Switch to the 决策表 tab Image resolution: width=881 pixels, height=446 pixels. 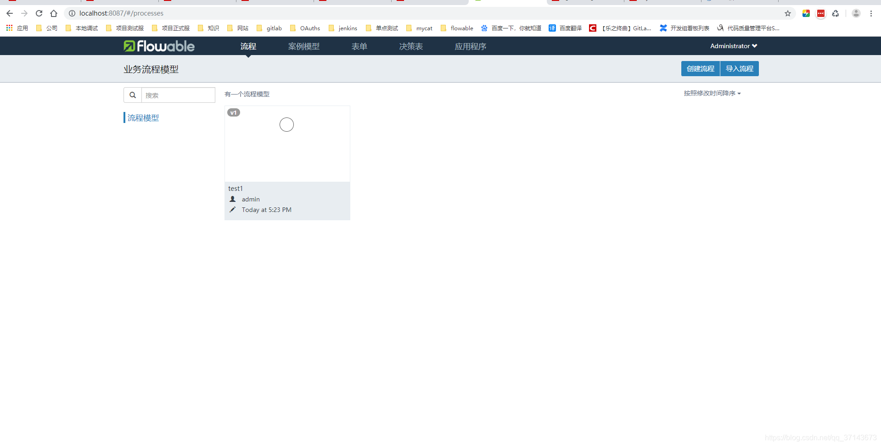[411, 46]
